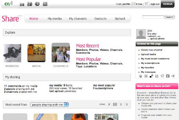Click the Ovi logo

coord(8,4)
